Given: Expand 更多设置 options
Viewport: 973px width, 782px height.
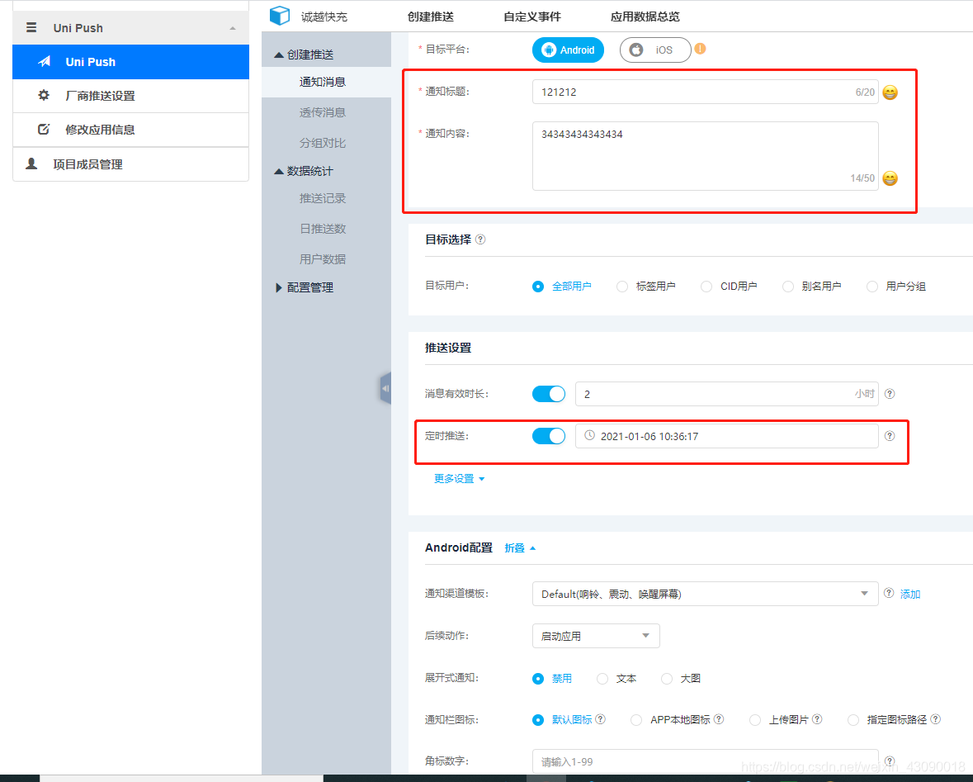Looking at the screenshot, I should point(459,478).
